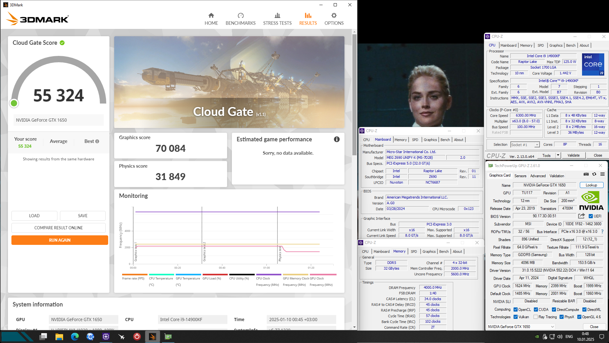Open the GPU selection dropdown in GPU-Z
The image size is (609, 343).
coord(521,326)
